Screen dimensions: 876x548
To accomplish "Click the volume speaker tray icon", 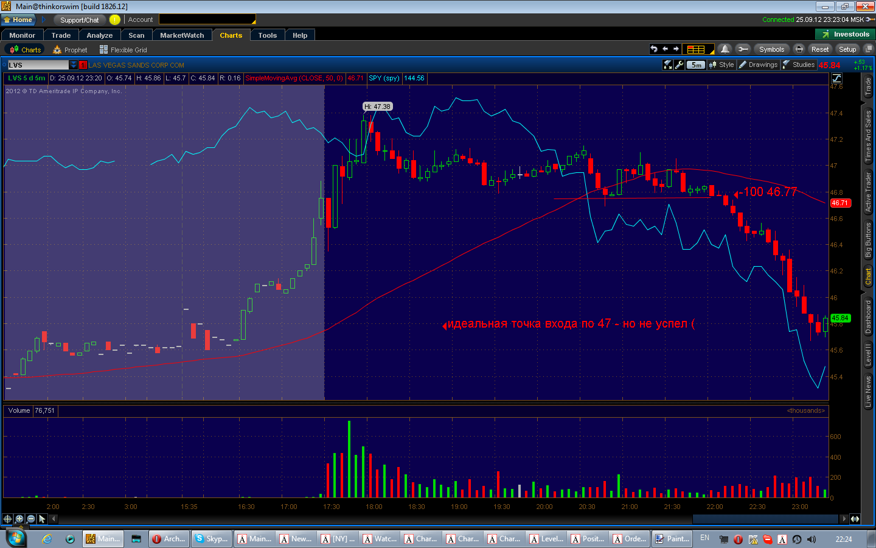I will (811, 539).
